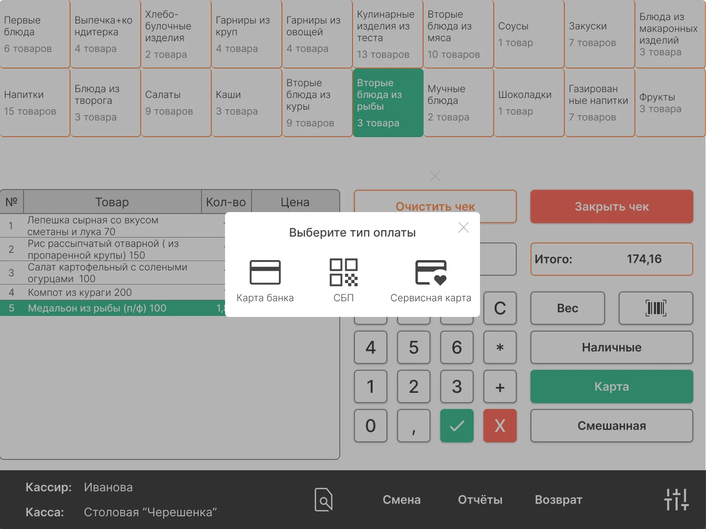706x529 pixels.
Task: Select Кулинарные изделия из теста category
Action: pyautogui.click(x=388, y=34)
